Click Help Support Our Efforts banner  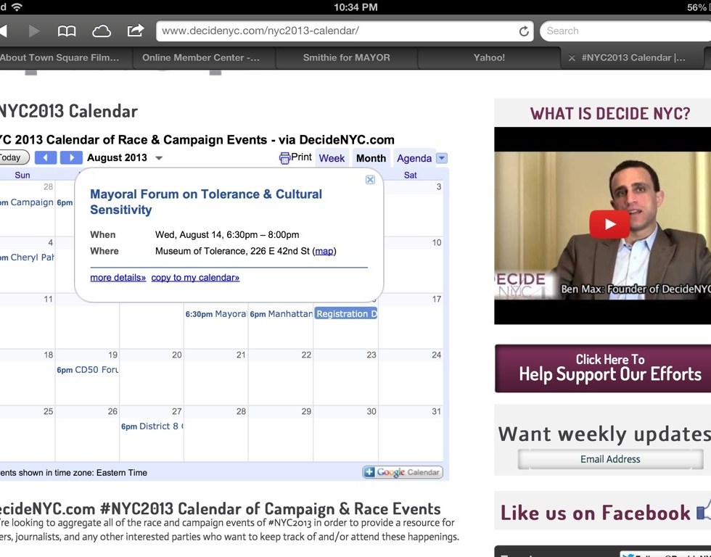(603, 368)
